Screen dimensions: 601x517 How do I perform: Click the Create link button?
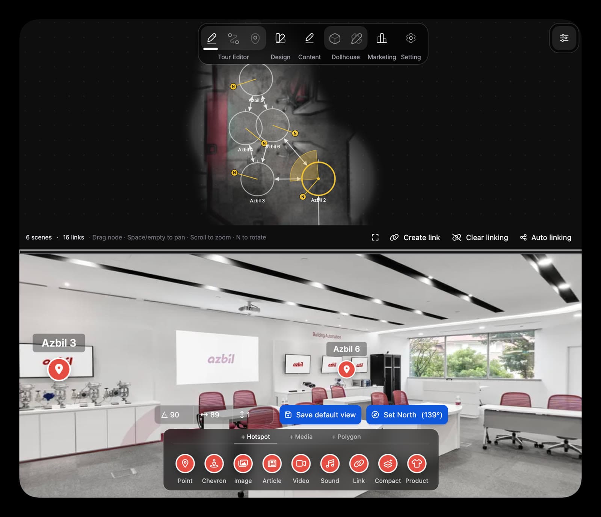click(415, 237)
